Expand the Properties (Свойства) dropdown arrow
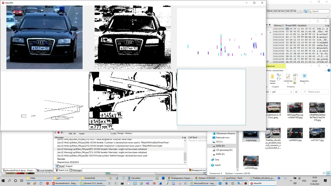Viewport: 331px width, 186px height. (288, 83)
